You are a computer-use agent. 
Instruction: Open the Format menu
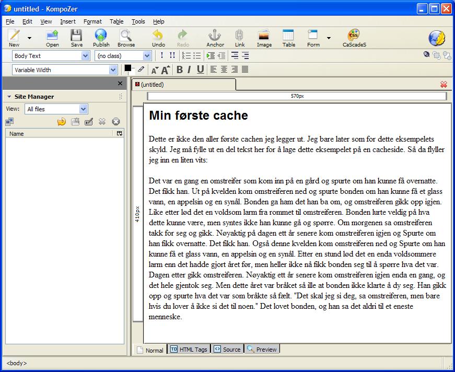92,21
